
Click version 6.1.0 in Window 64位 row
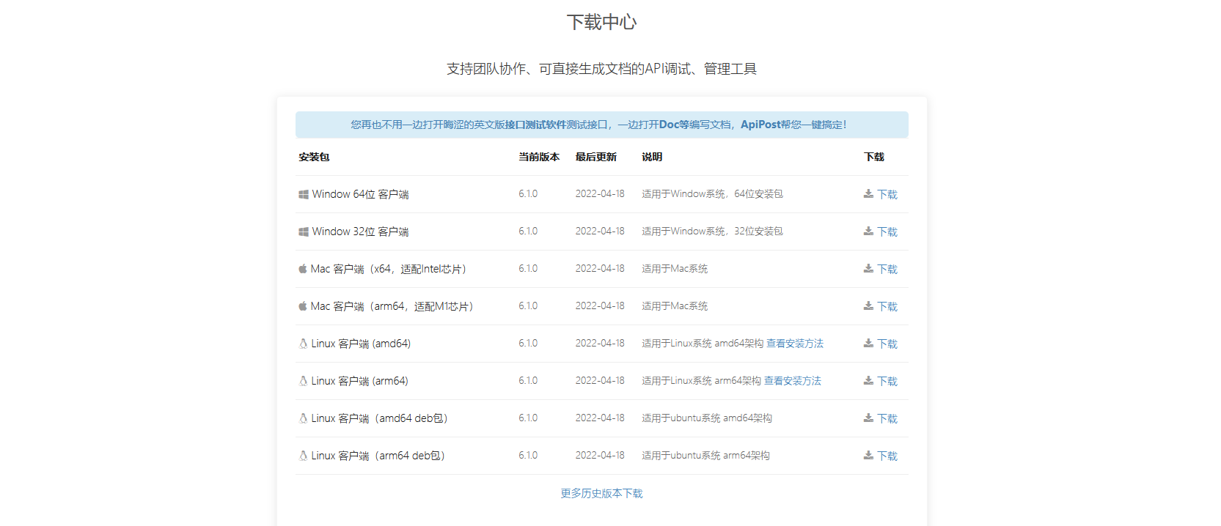pyautogui.click(x=528, y=194)
